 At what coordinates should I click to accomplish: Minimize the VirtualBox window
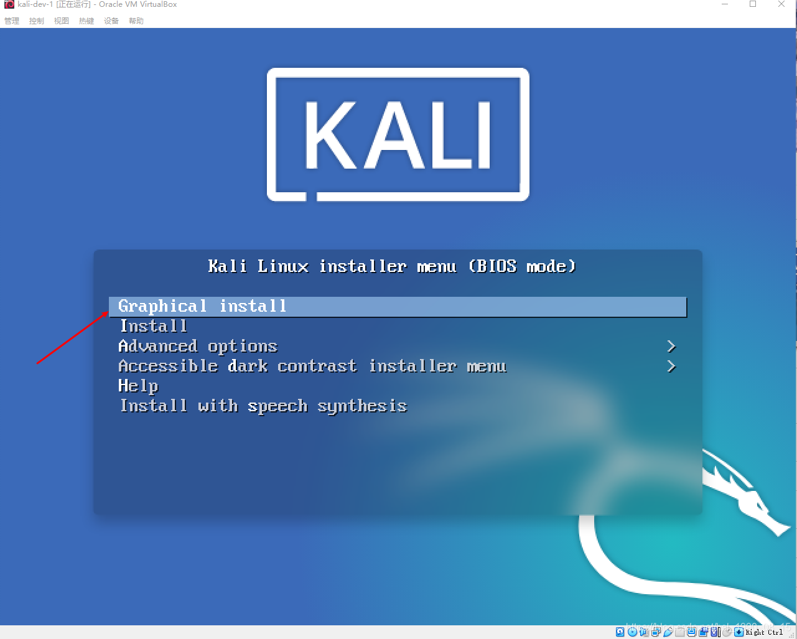pos(725,4)
